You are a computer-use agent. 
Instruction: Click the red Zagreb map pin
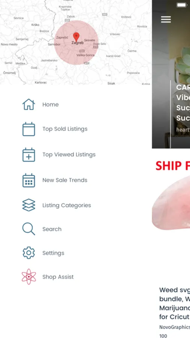click(x=76, y=37)
